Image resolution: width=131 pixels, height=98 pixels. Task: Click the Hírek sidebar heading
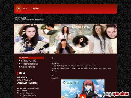click(x=22, y=73)
